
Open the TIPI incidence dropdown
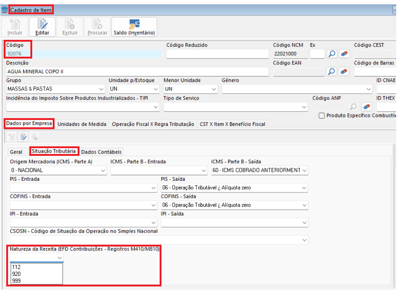156,107
